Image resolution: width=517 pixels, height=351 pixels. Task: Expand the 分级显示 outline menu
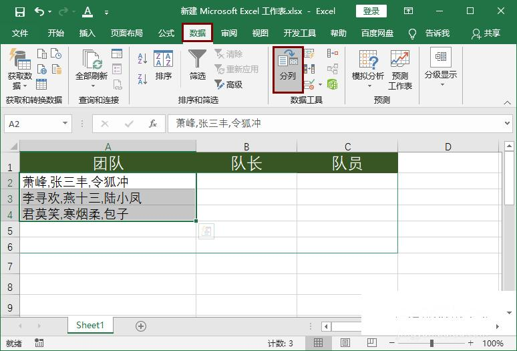point(441,68)
